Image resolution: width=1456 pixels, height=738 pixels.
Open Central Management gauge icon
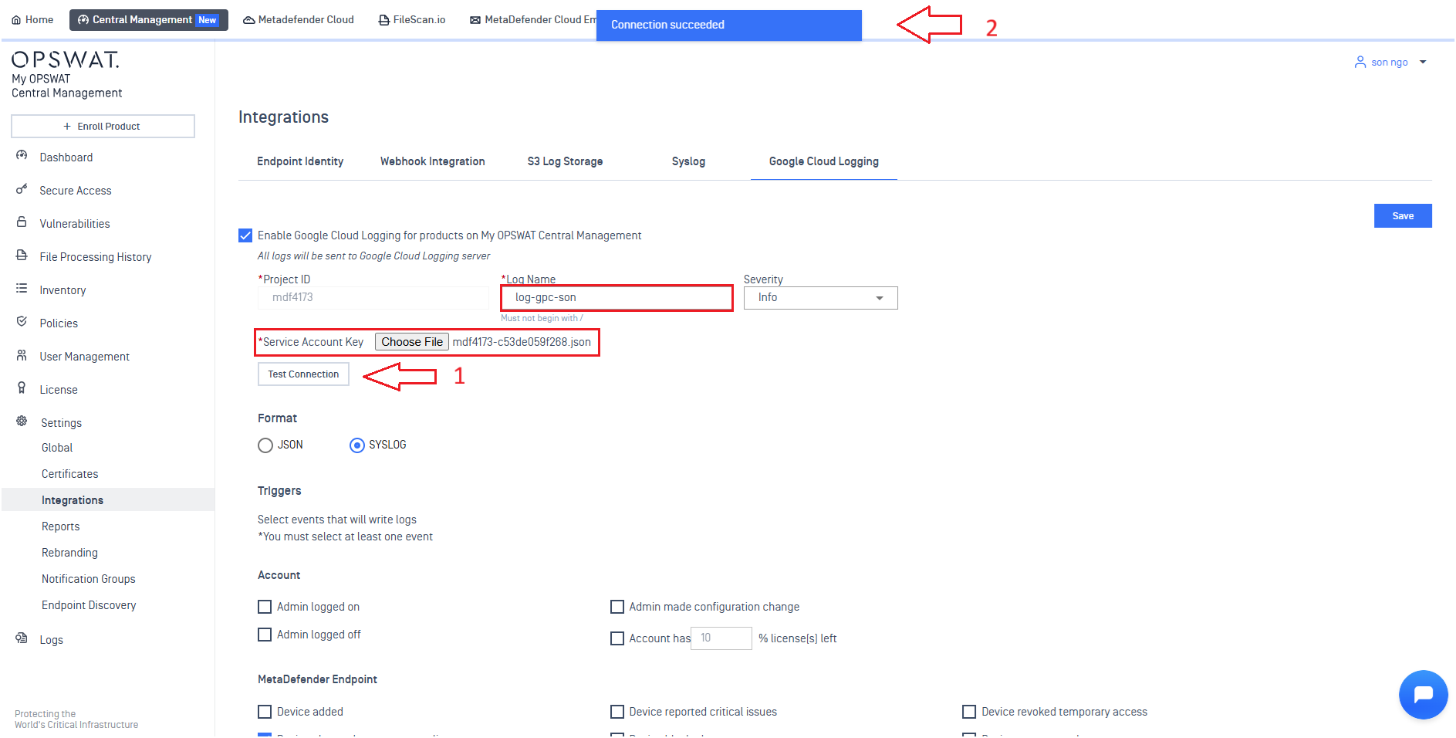tap(83, 20)
